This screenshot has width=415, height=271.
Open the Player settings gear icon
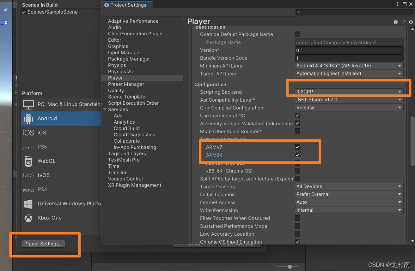pyautogui.click(x=411, y=22)
